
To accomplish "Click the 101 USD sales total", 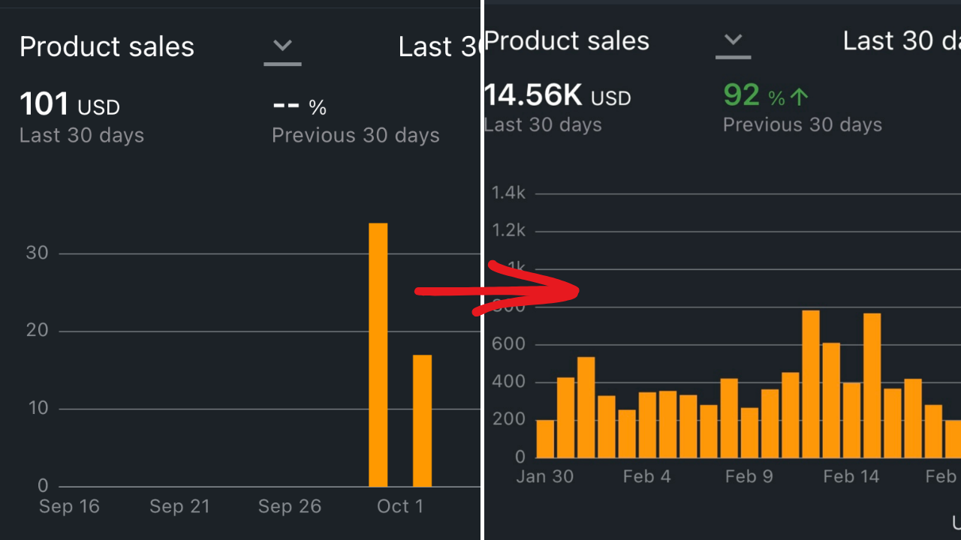I will click(x=70, y=105).
